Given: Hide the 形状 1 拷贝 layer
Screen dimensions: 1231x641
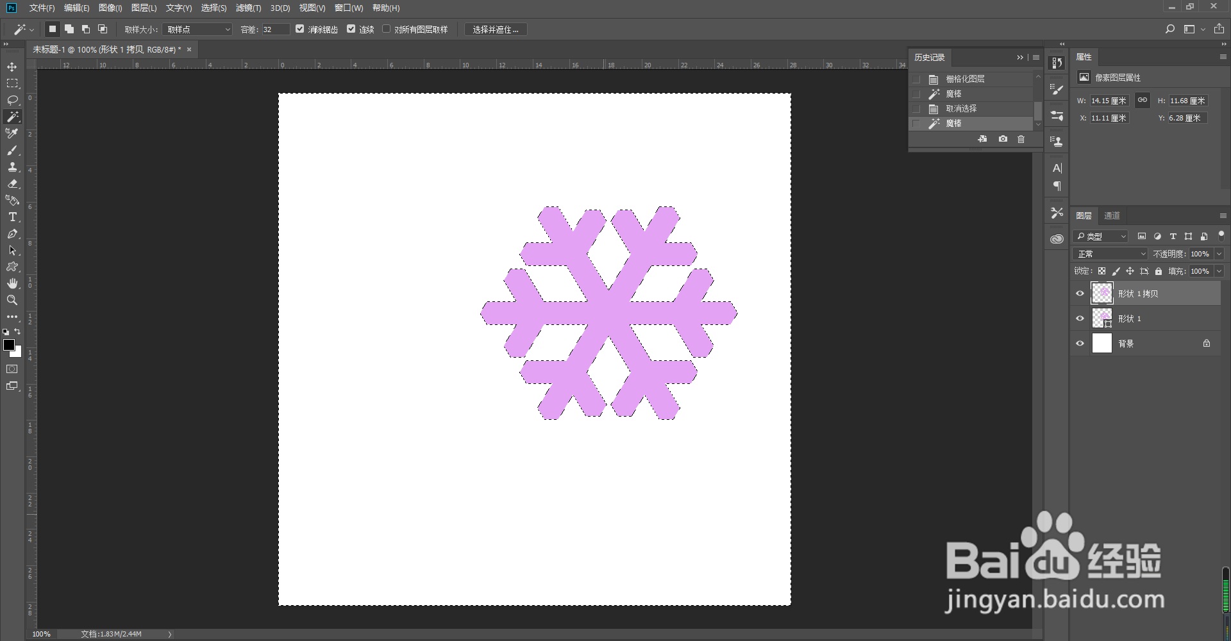Looking at the screenshot, I should pyautogui.click(x=1080, y=294).
